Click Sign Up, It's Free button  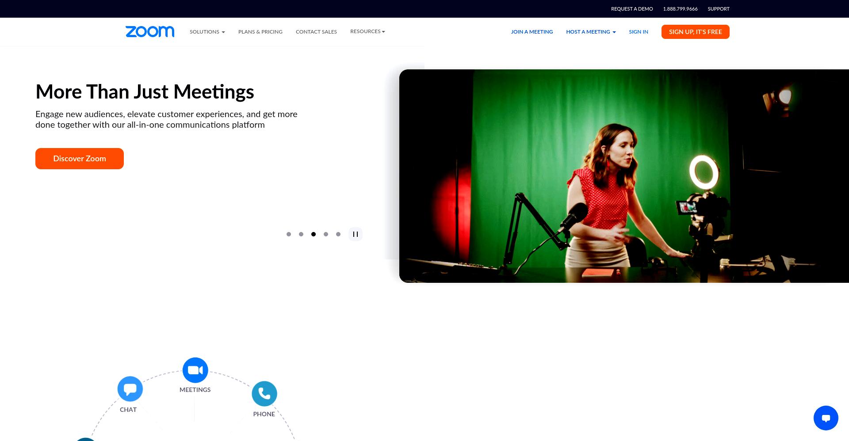tap(695, 32)
